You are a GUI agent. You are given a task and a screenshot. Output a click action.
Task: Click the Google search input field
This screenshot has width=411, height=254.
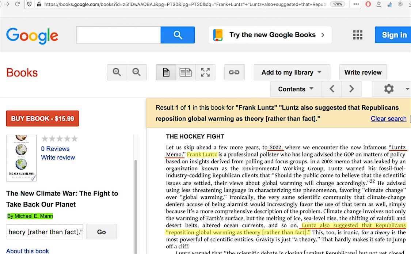[118, 35]
